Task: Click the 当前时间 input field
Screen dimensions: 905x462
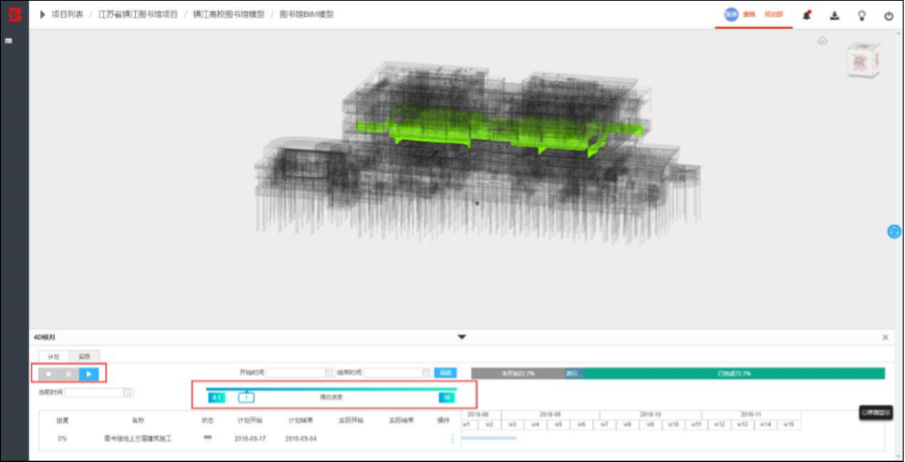Action: [99, 393]
